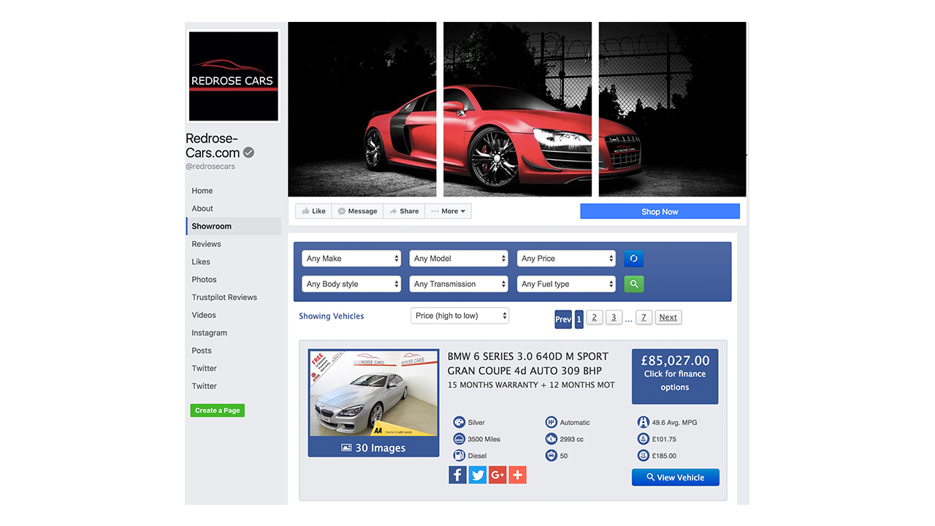
Task: Click the verified badge beside page name
Action: 249,153
